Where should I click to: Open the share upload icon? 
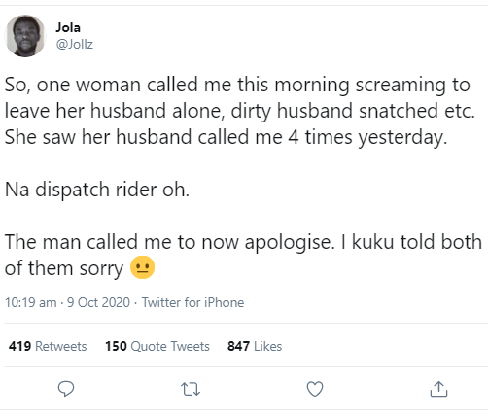click(438, 389)
